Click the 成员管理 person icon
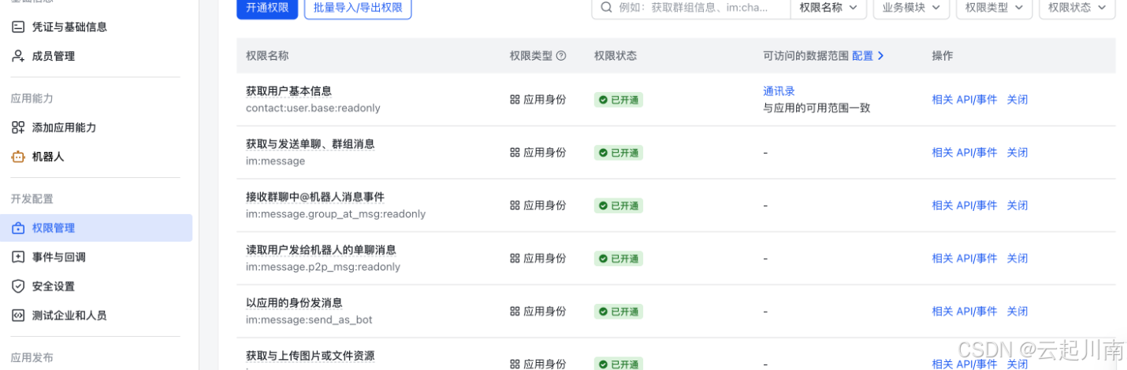 click(18, 56)
